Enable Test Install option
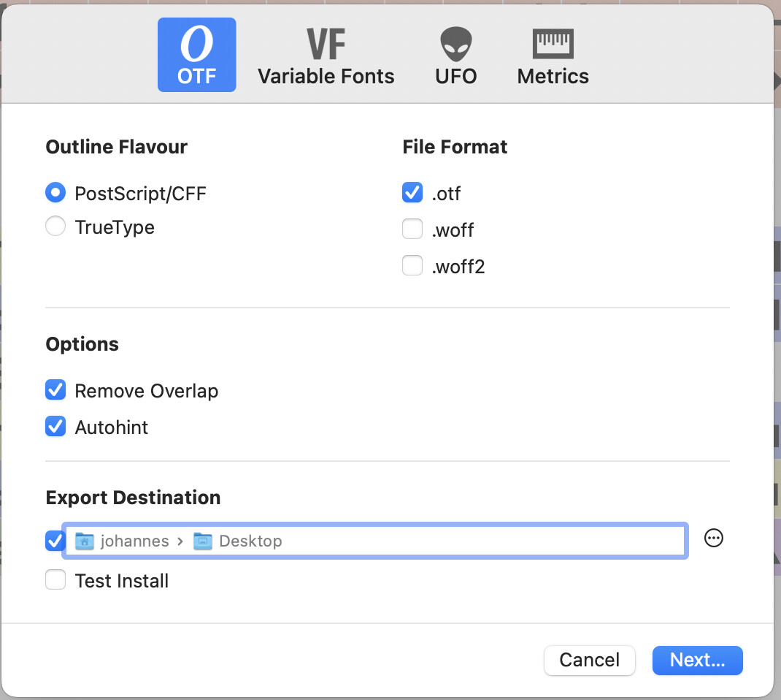781x700 pixels. click(55, 581)
